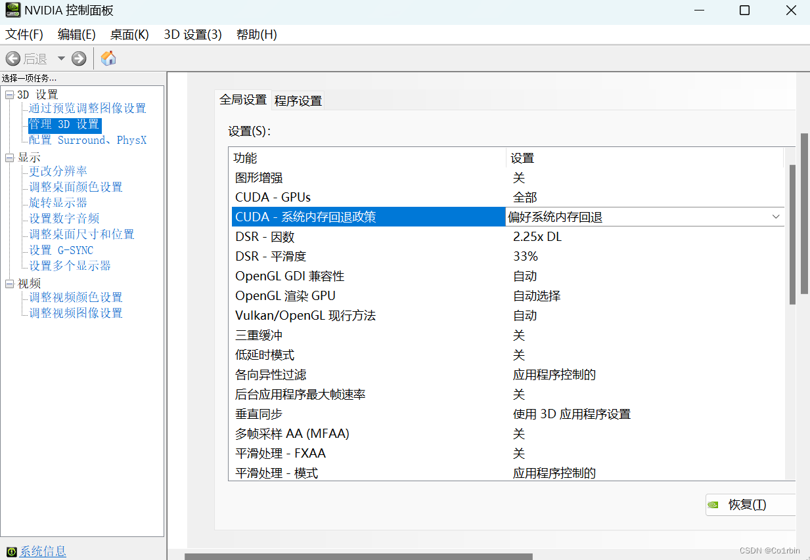This screenshot has width=810, height=560.
Task: Switch to the 全局设置 tab
Action: pos(243,100)
